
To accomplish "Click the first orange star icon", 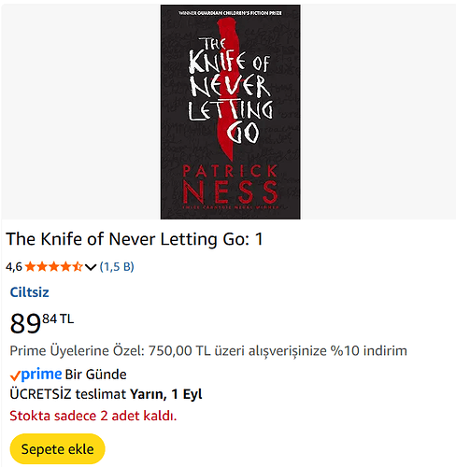I will point(30,267).
